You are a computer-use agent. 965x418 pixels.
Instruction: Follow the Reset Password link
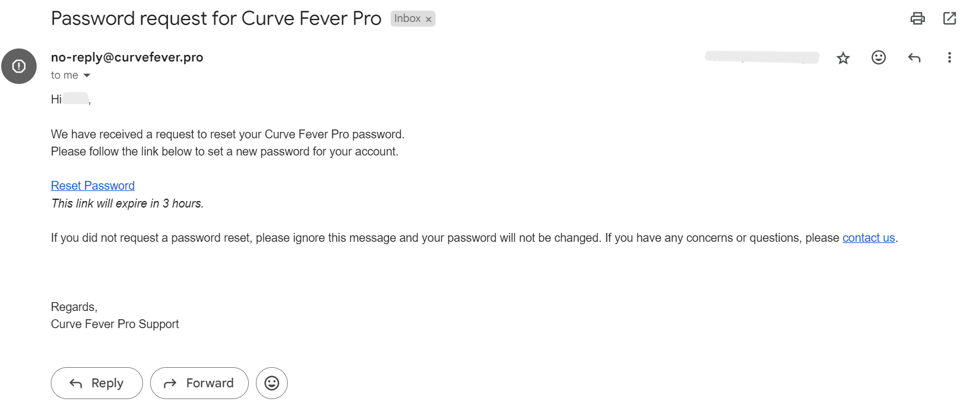pyautogui.click(x=93, y=186)
